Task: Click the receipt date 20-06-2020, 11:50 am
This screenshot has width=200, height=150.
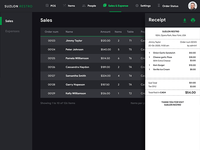Action: tap(159, 45)
